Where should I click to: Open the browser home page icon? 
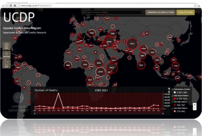pyautogui.click(x=15, y=6)
